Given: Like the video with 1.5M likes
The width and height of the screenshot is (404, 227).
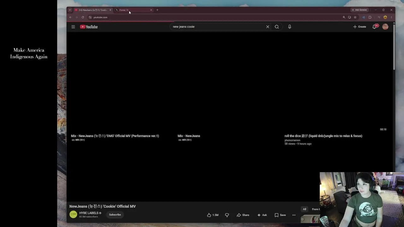Looking at the screenshot, I should click(x=213, y=215).
